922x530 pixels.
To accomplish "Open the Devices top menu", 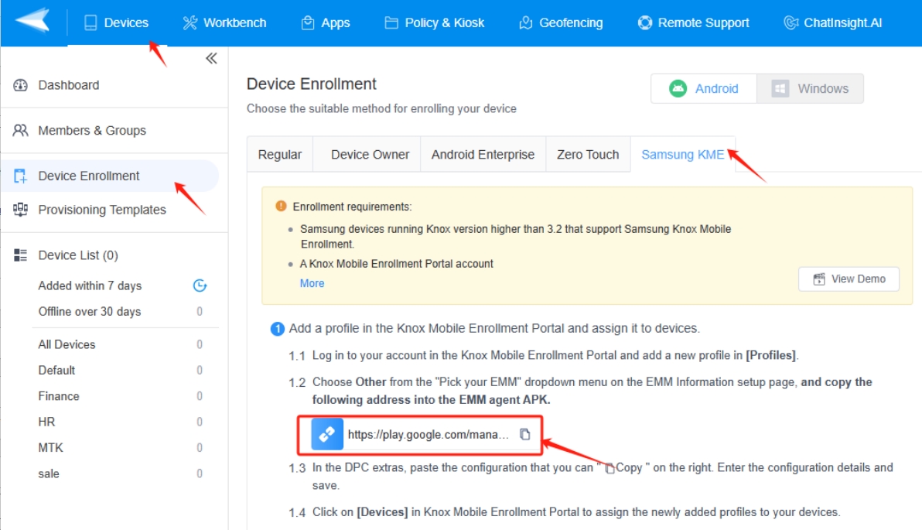I will pyautogui.click(x=117, y=23).
